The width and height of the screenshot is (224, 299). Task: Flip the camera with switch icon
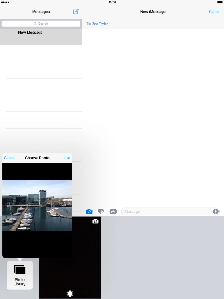tap(95, 221)
